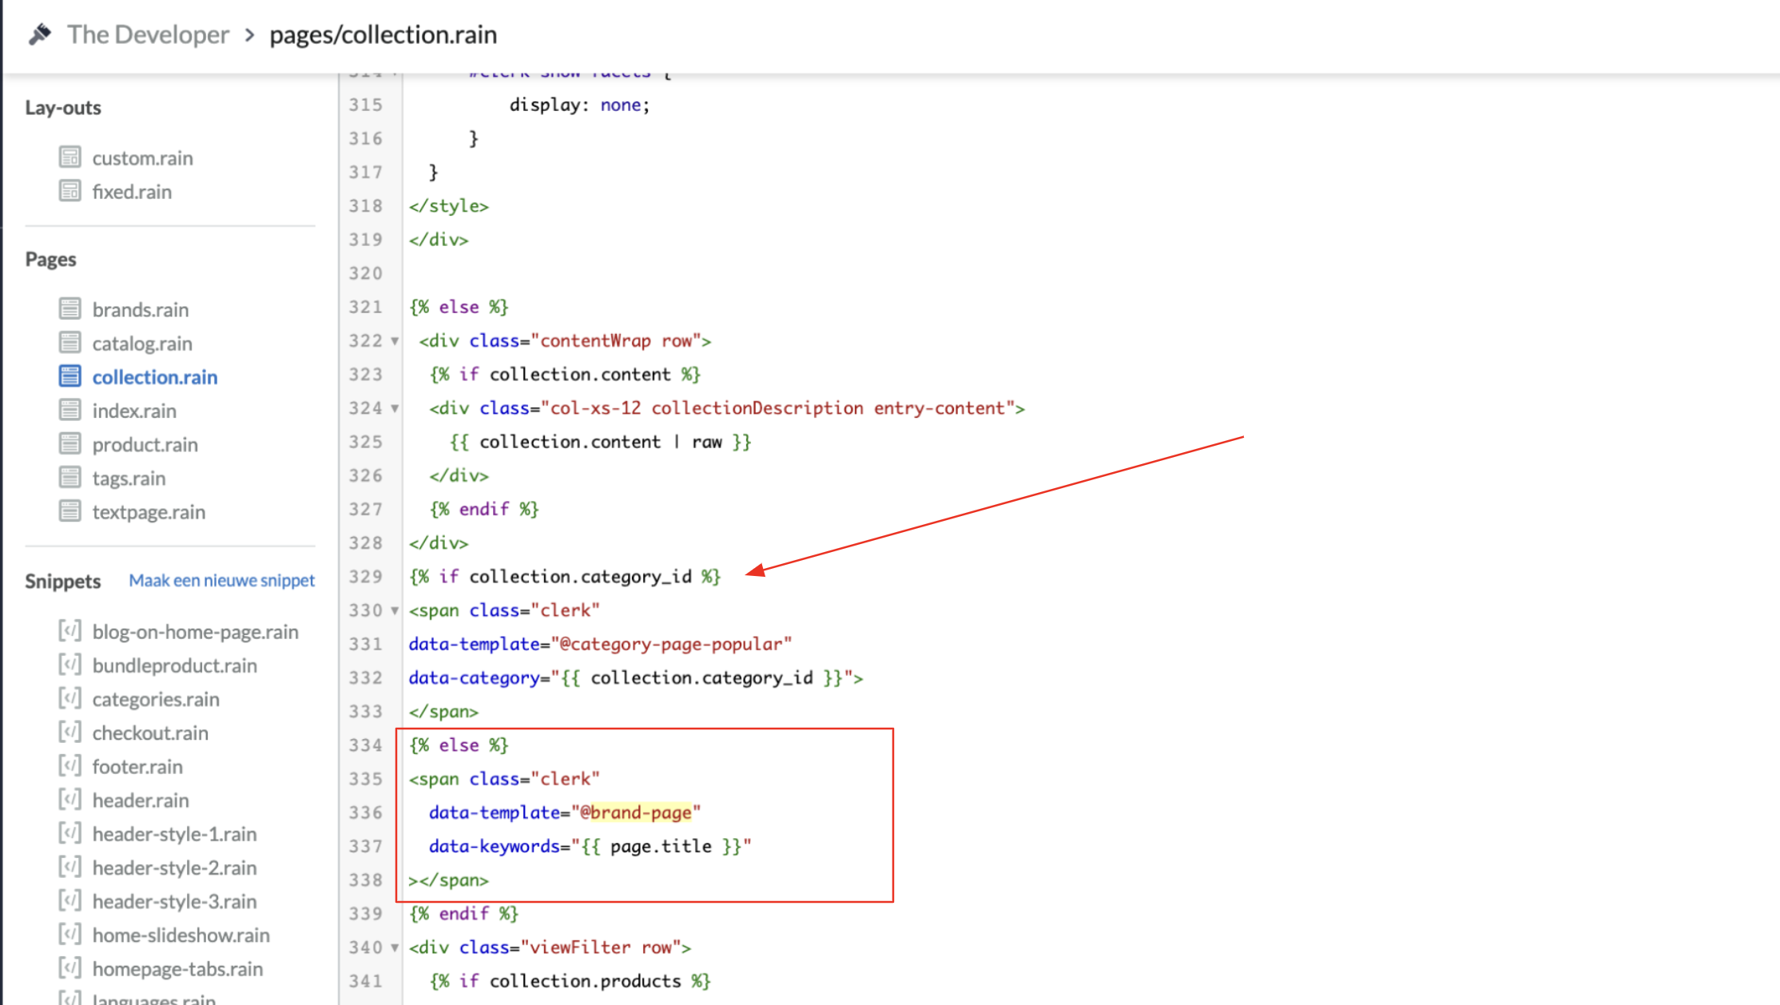
Task: Click Maak een nieuwe snippet link
Action: (221, 580)
